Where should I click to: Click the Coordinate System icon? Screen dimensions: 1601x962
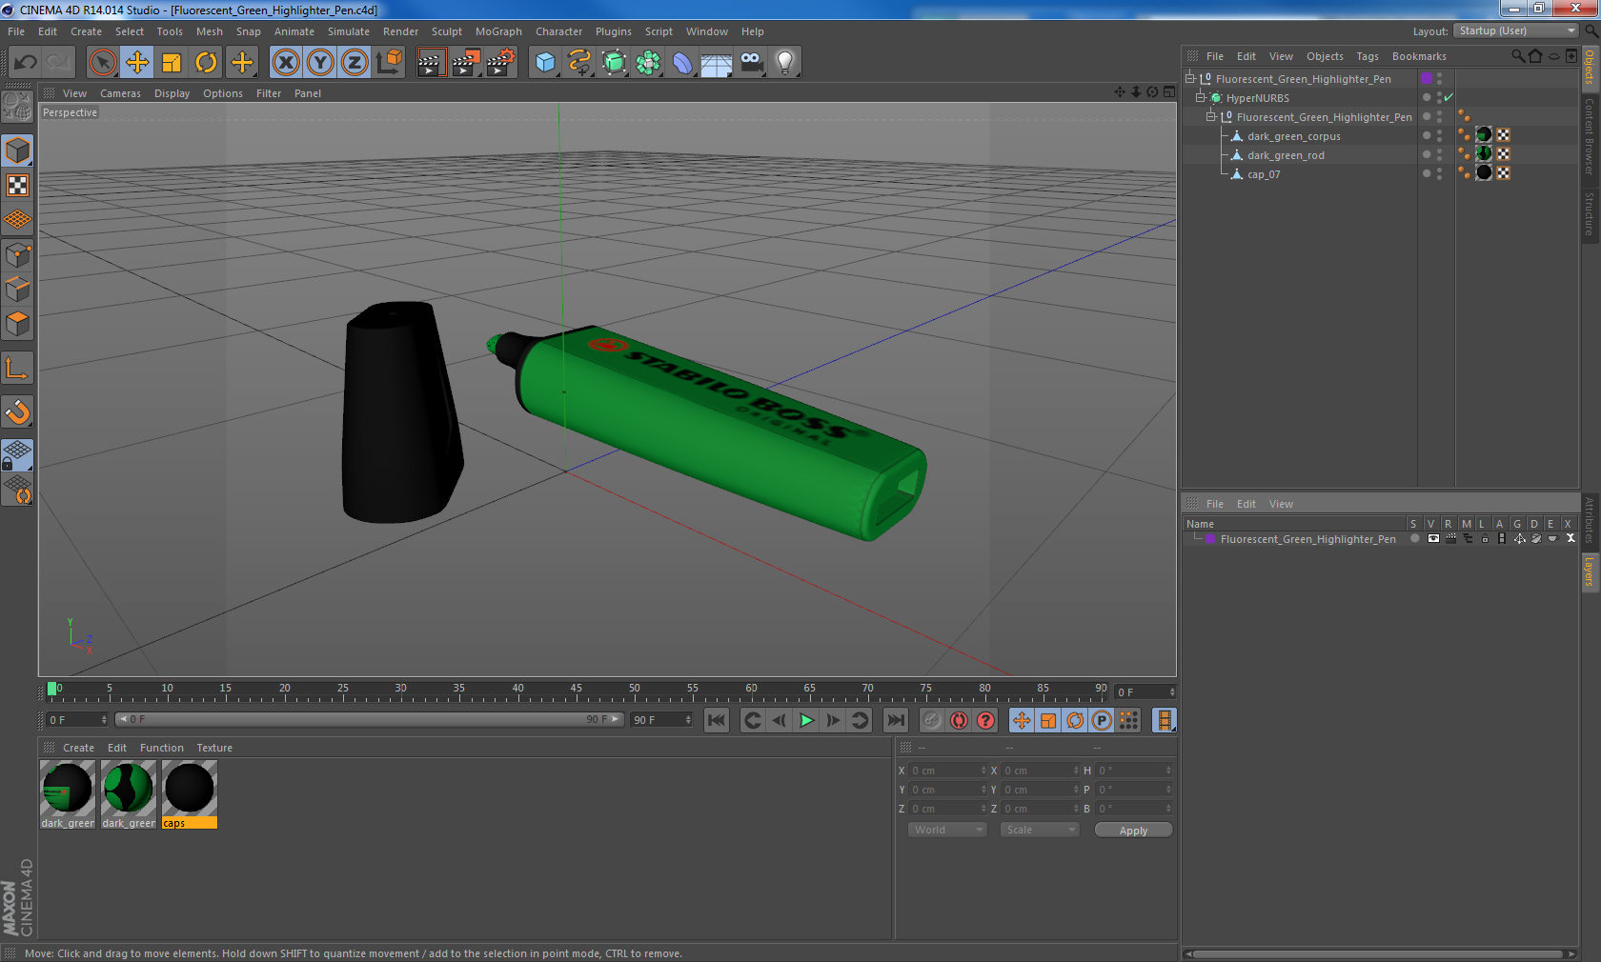pyautogui.click(x=390, y=63)
